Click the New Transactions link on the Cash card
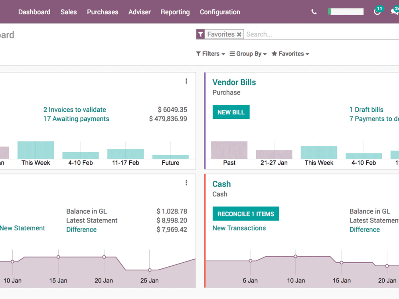 click(239, 228)
